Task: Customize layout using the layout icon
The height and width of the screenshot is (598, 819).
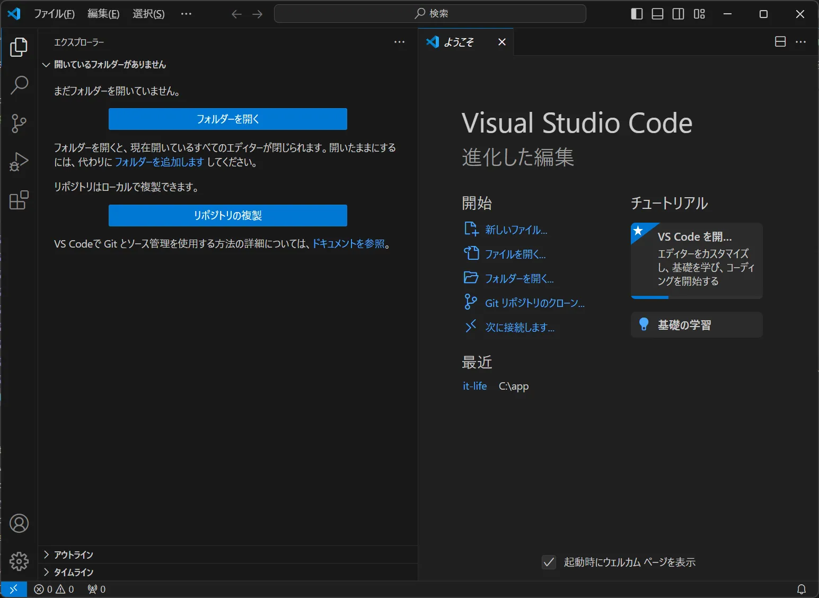Action: [699, 14]
